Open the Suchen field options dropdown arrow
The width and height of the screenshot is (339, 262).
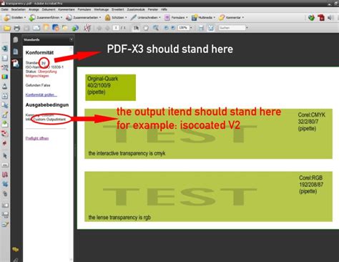(247, 28)
